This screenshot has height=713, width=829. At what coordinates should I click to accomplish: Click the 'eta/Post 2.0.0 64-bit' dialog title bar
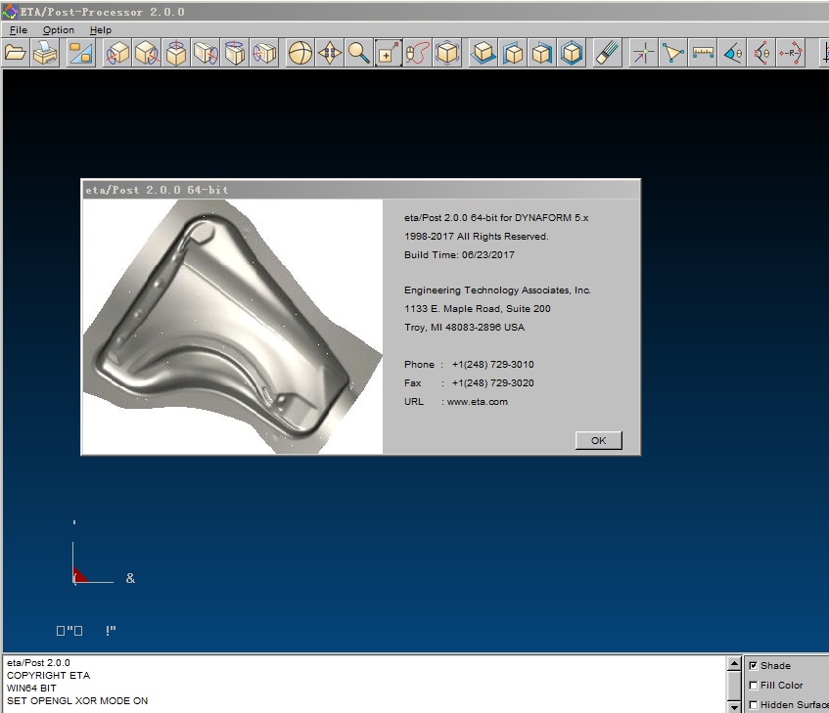[360, 190]
